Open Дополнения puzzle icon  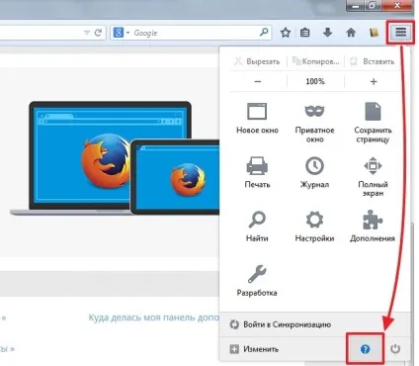tap(373, 220)
